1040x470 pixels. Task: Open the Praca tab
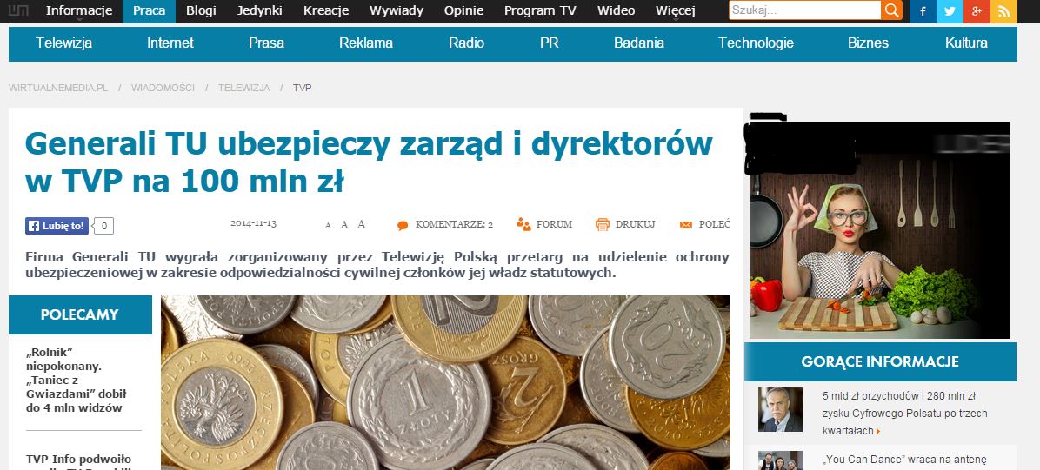pyautogui.click(x=150, y=11)
